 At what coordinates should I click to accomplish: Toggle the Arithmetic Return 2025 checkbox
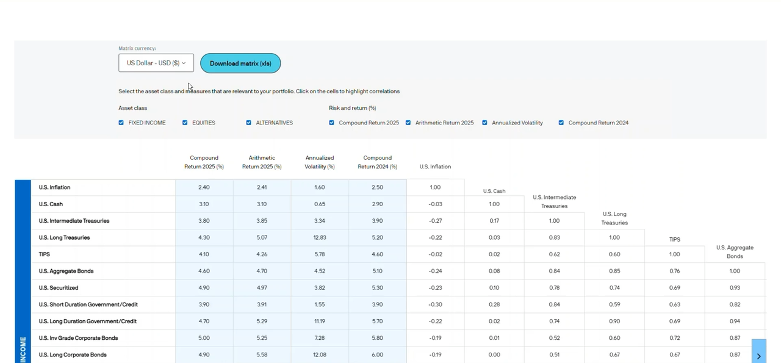(408, 123)
